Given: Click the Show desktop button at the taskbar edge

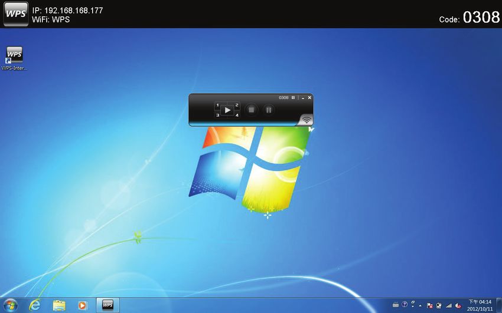Looking at the screenshot, I should 499,305.
